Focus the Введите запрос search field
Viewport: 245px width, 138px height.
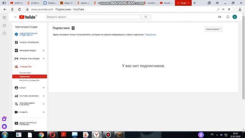93,17
